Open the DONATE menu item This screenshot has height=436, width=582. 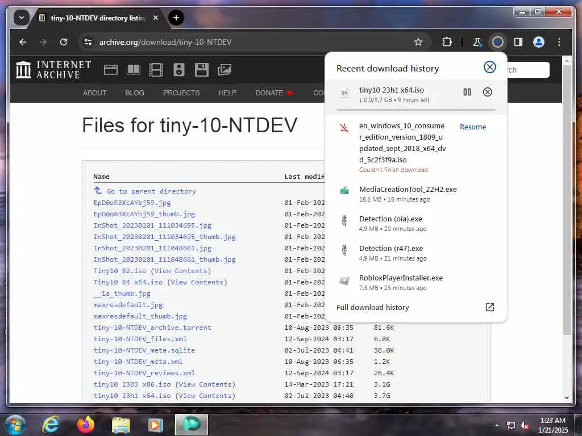click(x=273, y=93)
